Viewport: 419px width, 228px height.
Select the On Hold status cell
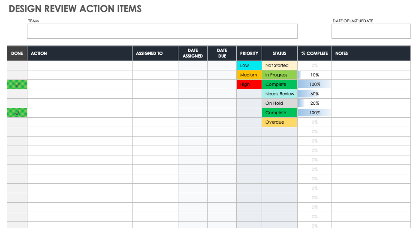coord(279,103)
